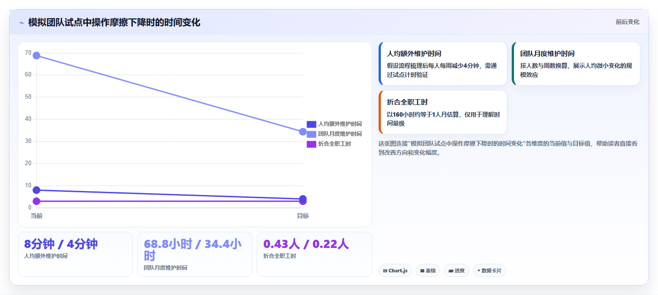Click the 人均额外维护时间 point at 目标
The width and height of the screenshot is (658, 295).
pos(303,198)
